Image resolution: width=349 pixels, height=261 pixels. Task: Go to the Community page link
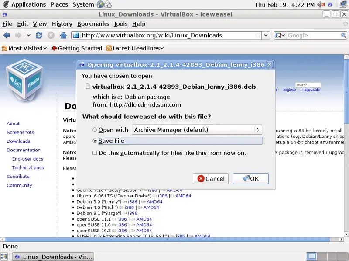coord(19,185)
